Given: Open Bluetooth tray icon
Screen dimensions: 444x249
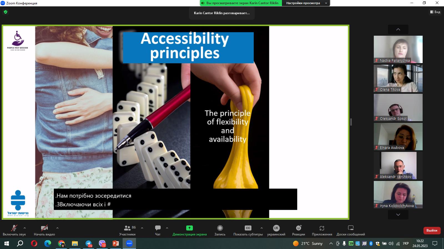Looking at the screenshot, I should pos(371,243).
